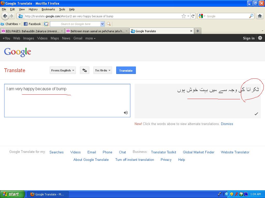Click the checkmark rating icon in translation
This screenshot has height=198, width=265.
tap(256, 114)
